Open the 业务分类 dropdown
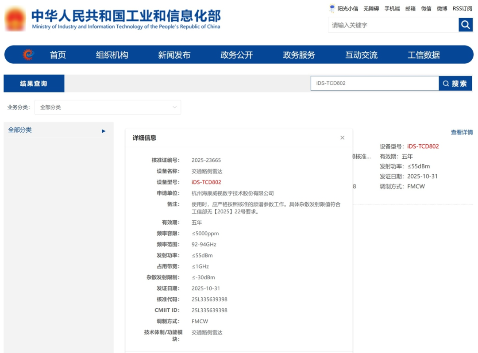Image resolution: width=478 pixels, height=353 pixels. click(x=108, y=107)
